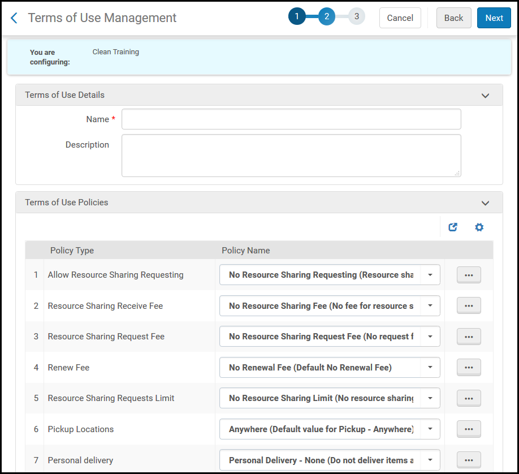Open more actions for Pickup Locations row
519x474 pixels.
click(x=469, y=429)
